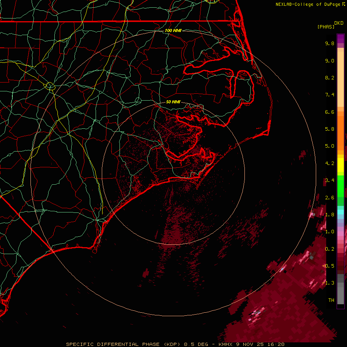Click the 8.2 value on color scale
This screenshot has height=347, width=347.
click(x=330, y=77)
